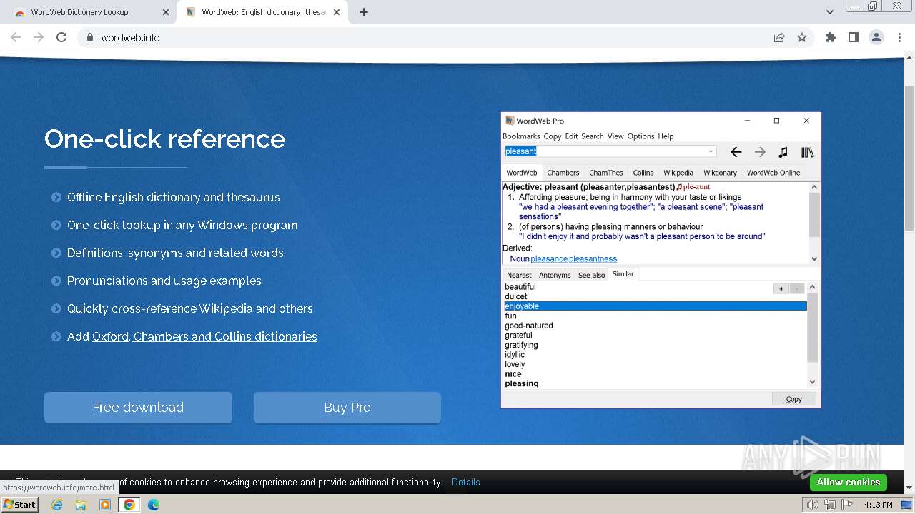Open the View menu in WordWeb Pro
This screenshot has height=514, width=915.
click(x=615, y=136)
